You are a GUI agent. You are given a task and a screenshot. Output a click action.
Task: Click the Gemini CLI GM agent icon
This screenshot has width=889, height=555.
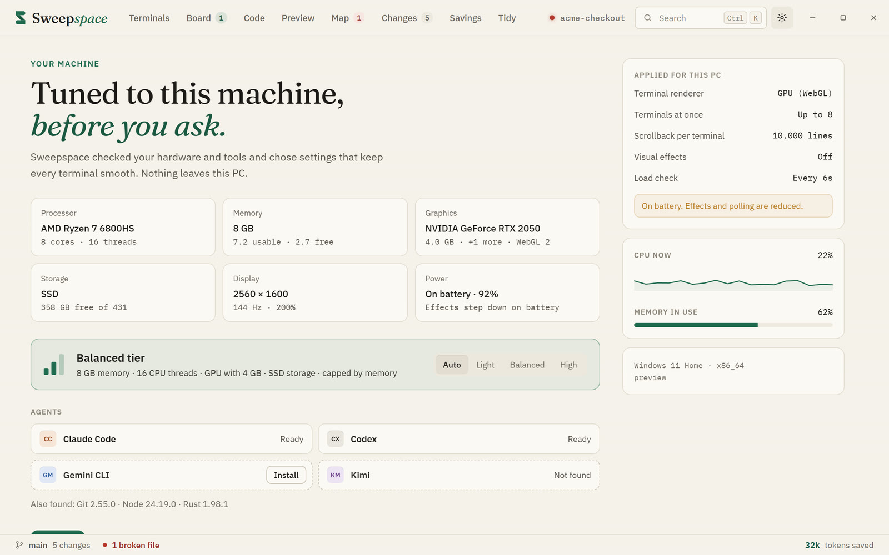pos(48,475)
